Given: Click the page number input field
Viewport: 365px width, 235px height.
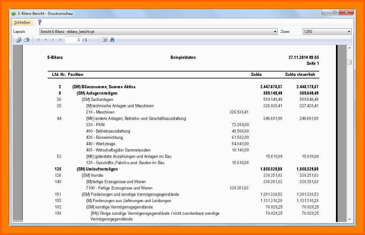Looking at the screenshot, I should pos(73,40).
